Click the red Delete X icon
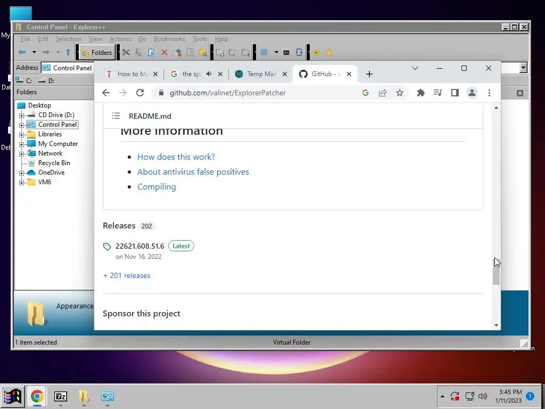 point(164,53)
